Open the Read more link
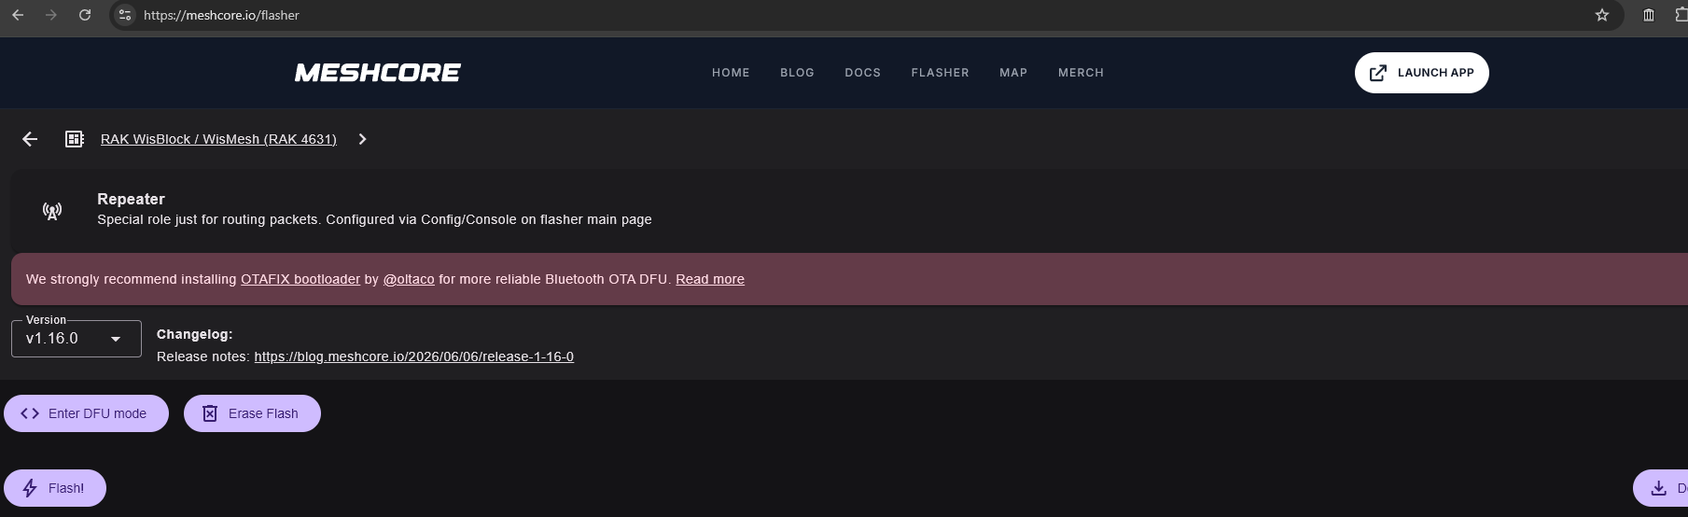 click(710, 279)
